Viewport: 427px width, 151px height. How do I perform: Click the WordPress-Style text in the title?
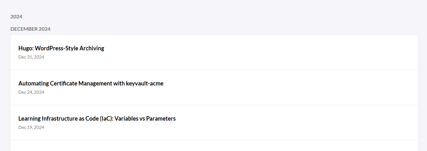point(56,48)
